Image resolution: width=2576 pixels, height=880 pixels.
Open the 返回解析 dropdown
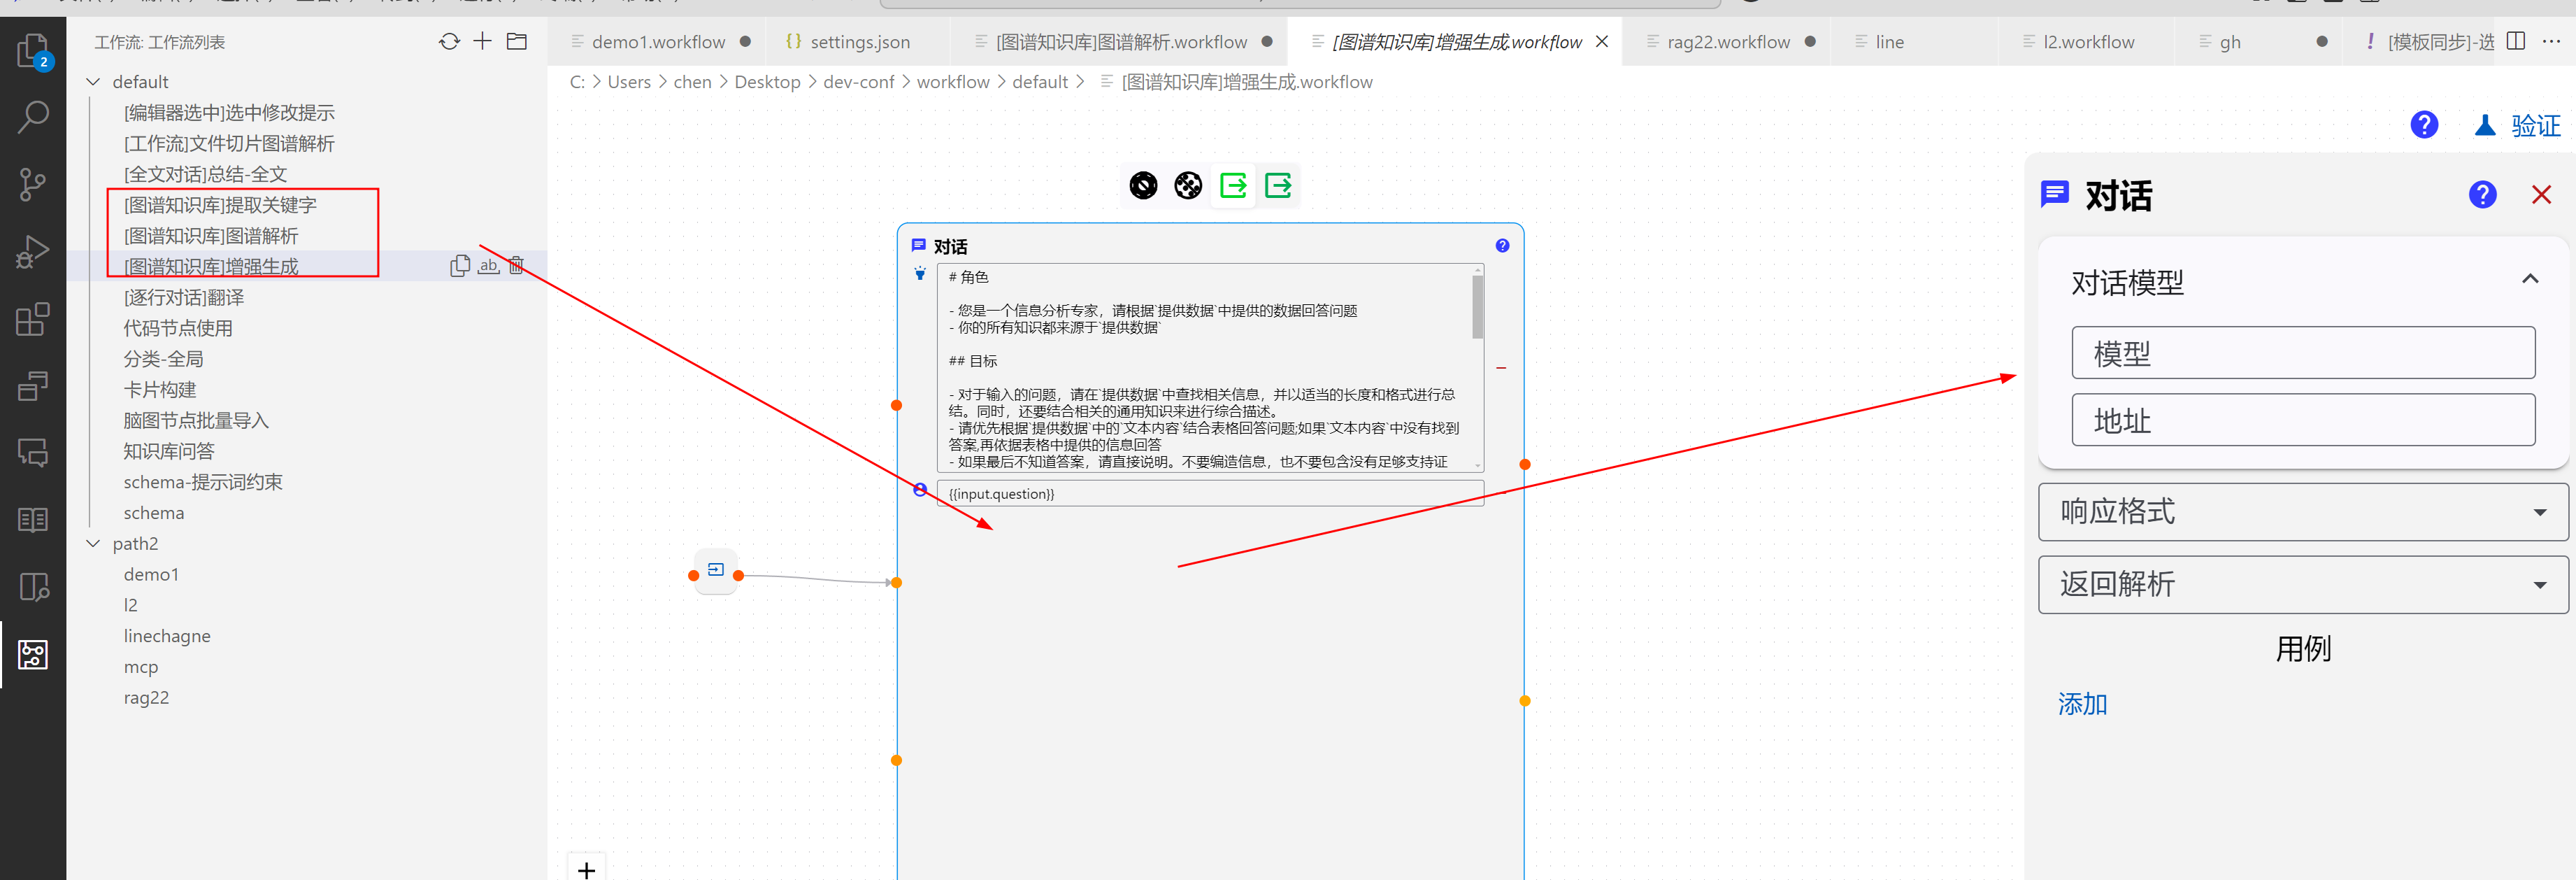(x=2302, y=584)
